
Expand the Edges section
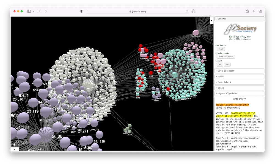[x=240, y=88]
